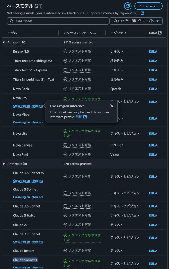Click 2/10 access granted summary text

tap(78, 42)
